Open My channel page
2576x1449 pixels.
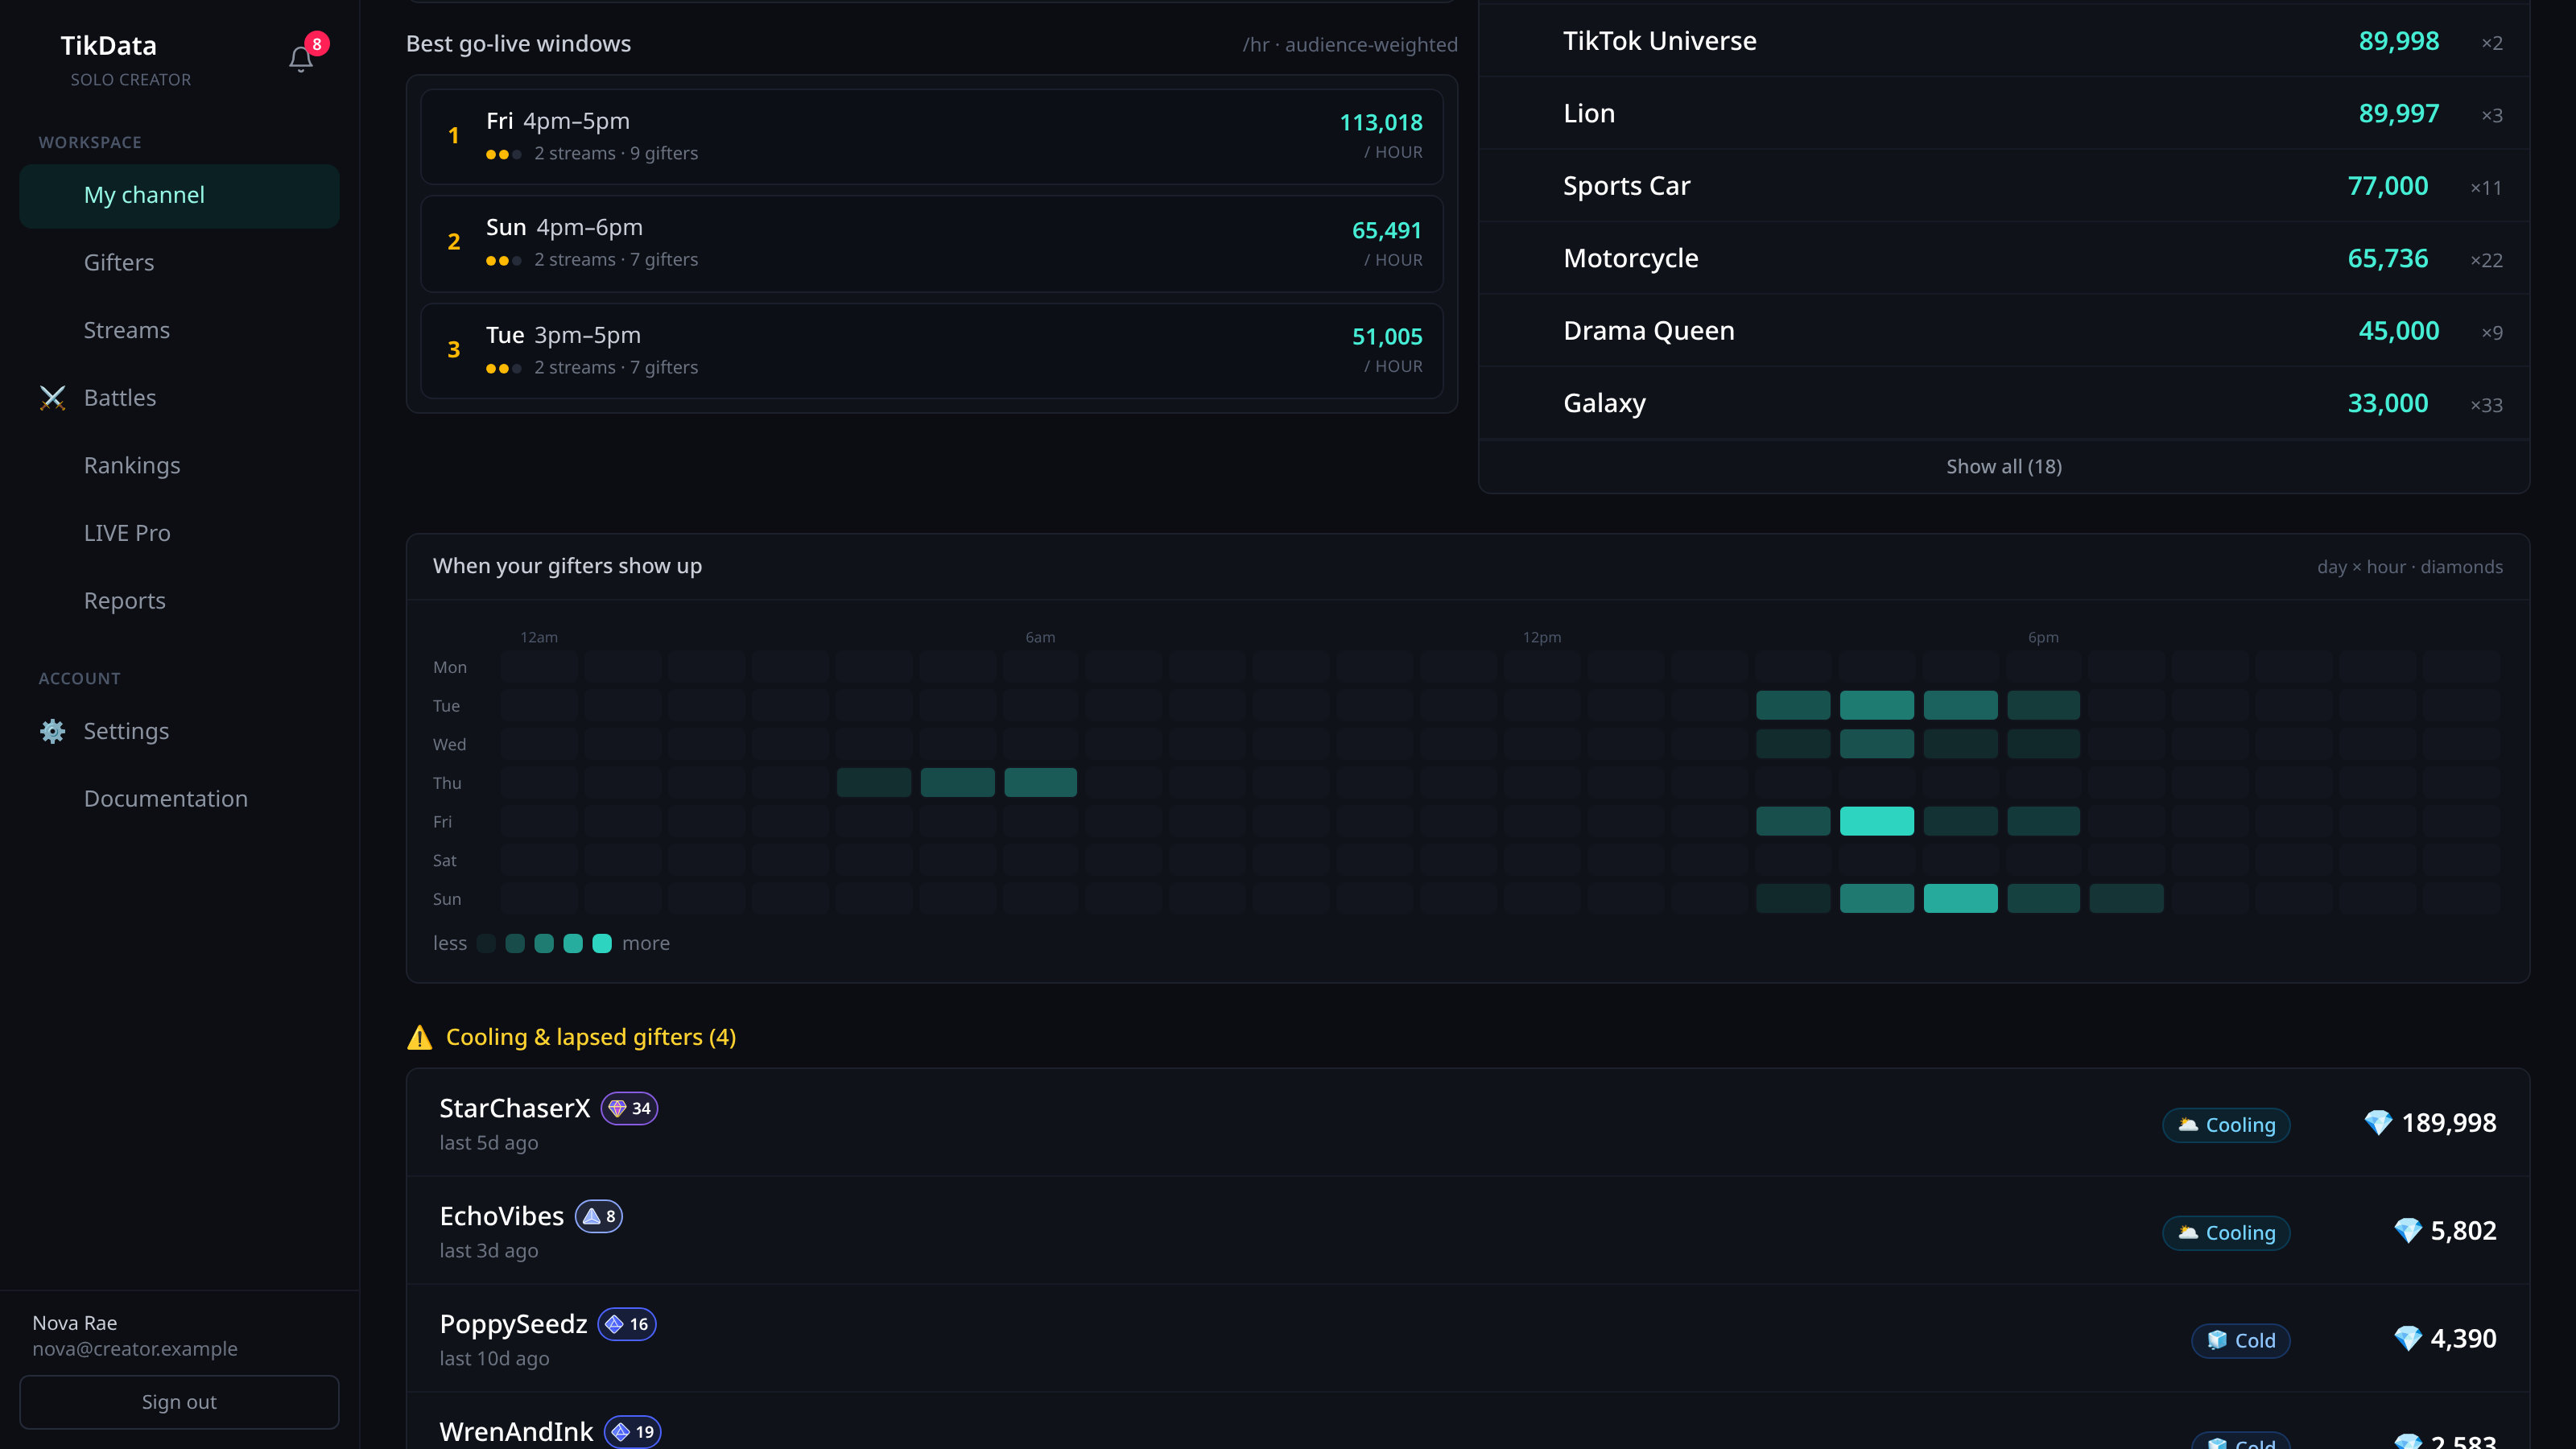[179, 195]
